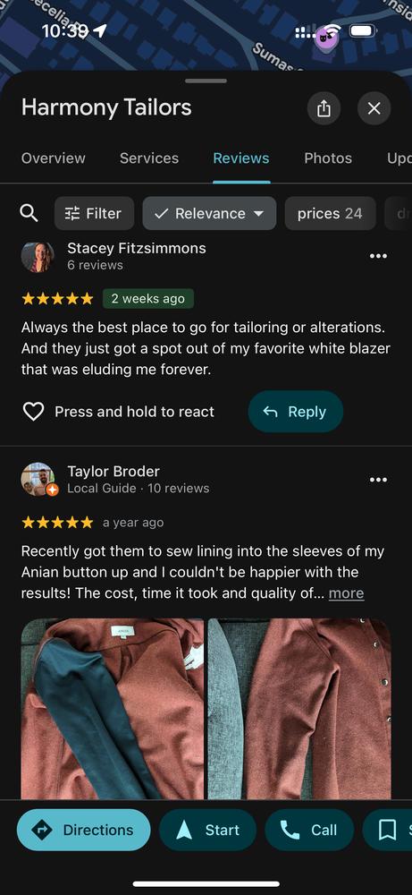Switch to the Services tab
412x895 pixels.
point(148,158)
